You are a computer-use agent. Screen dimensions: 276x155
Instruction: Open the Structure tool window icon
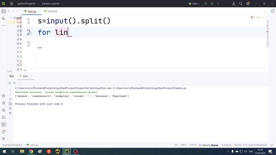[x=3, y=18]
